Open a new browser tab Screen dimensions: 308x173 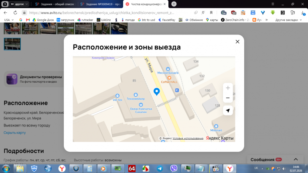[x=174, y=4]
